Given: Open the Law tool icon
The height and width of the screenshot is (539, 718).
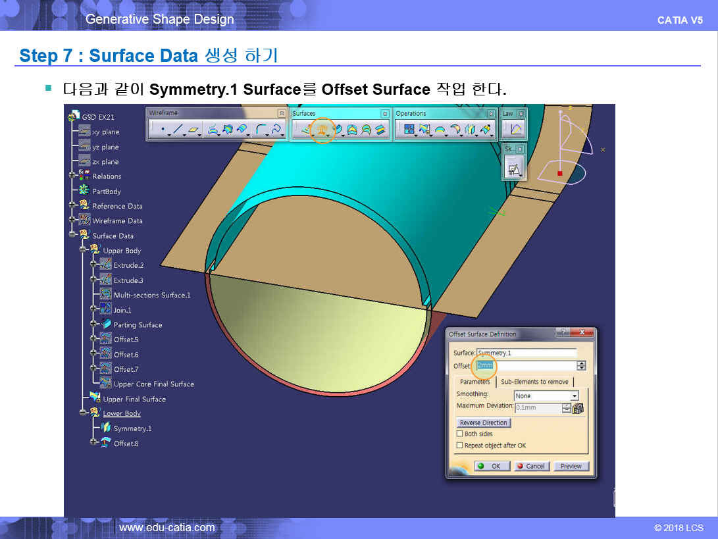Looking at the screenshot, I should 516,130.
